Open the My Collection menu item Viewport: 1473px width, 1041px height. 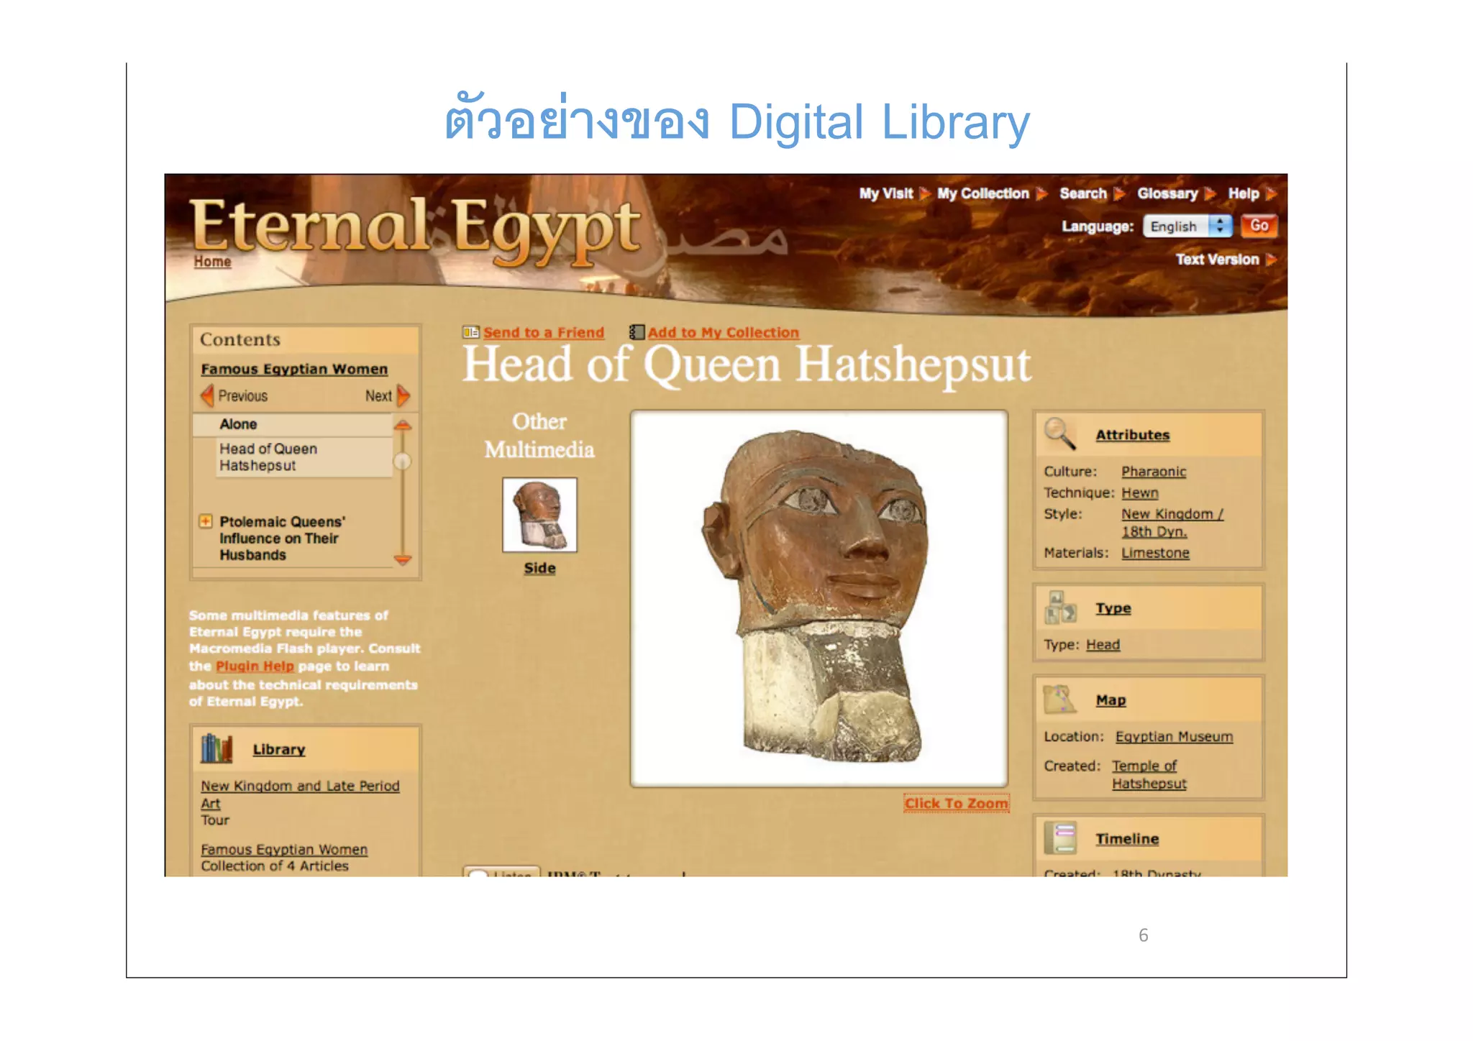982,193
